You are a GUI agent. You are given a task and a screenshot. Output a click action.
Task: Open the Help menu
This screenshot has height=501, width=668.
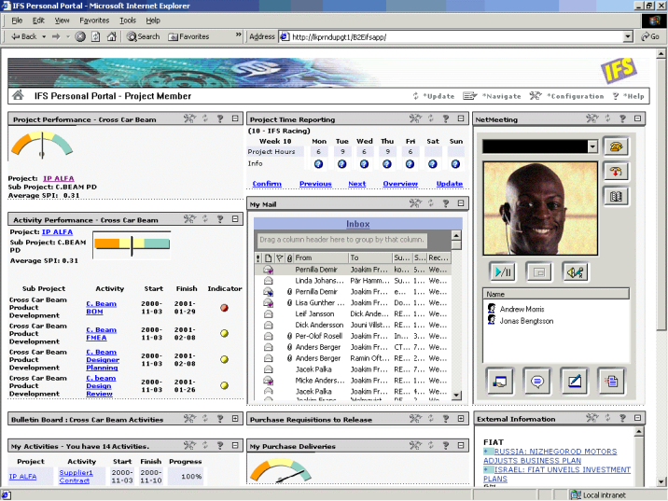click(x=153, y=21)
